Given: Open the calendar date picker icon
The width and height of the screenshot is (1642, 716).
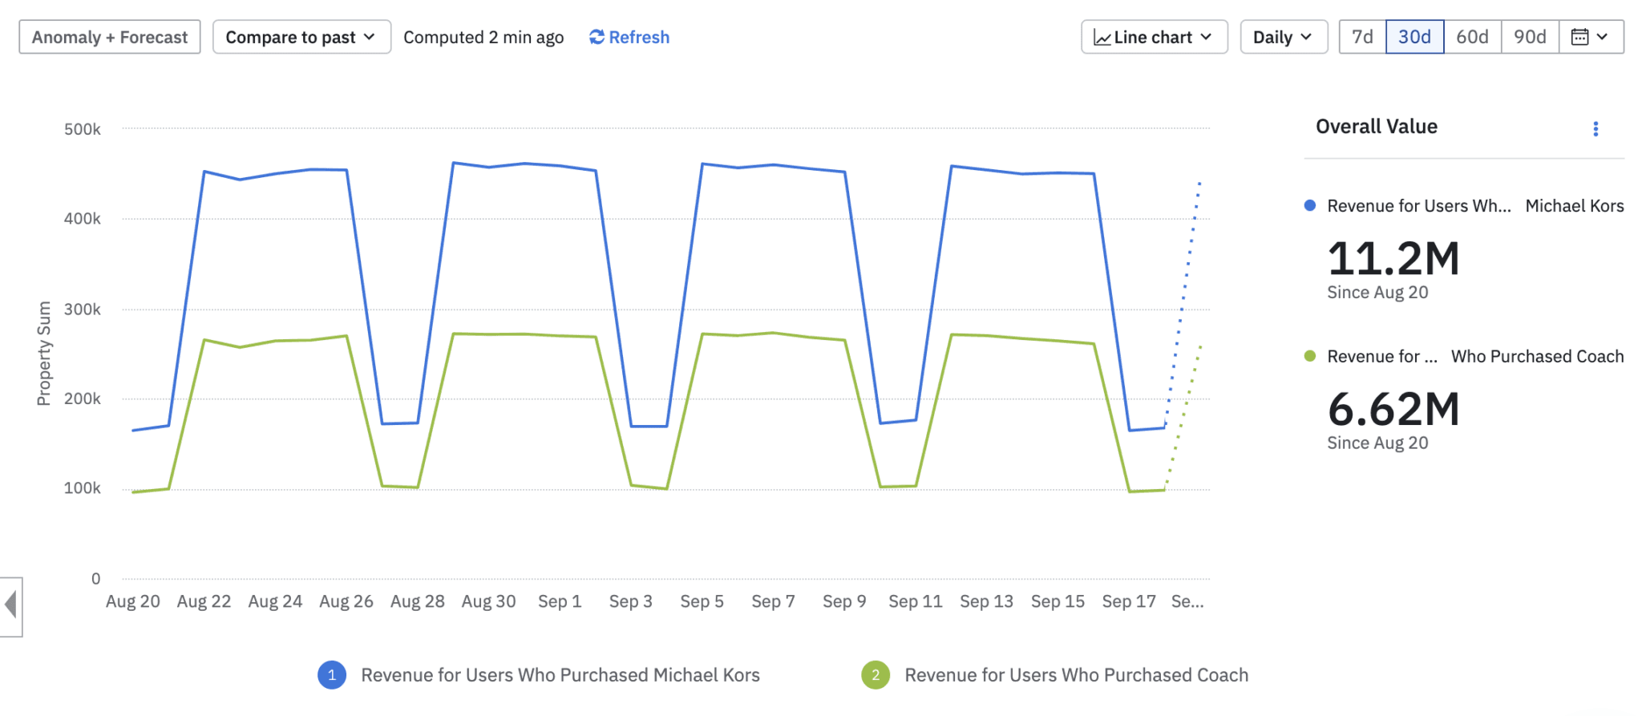Looking at the screenshot, I should pyautogui.click(x=1579, y=37).
